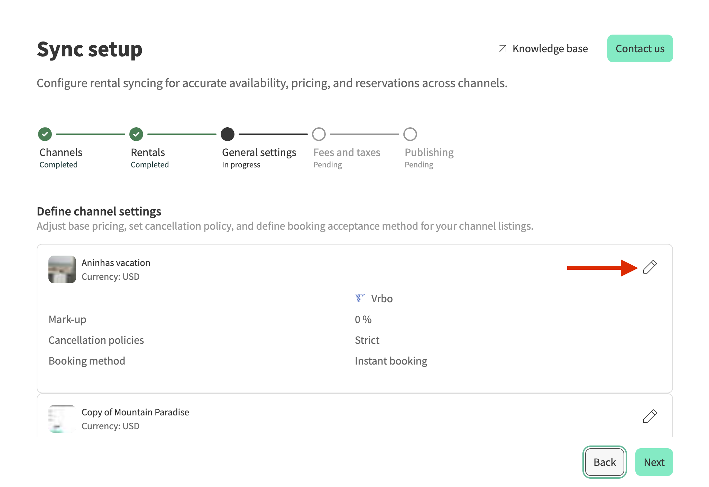The width and height of the screenshot is (709, 487).
Task: Click the Rentals completed checkmark step
Action: point(136,134)
